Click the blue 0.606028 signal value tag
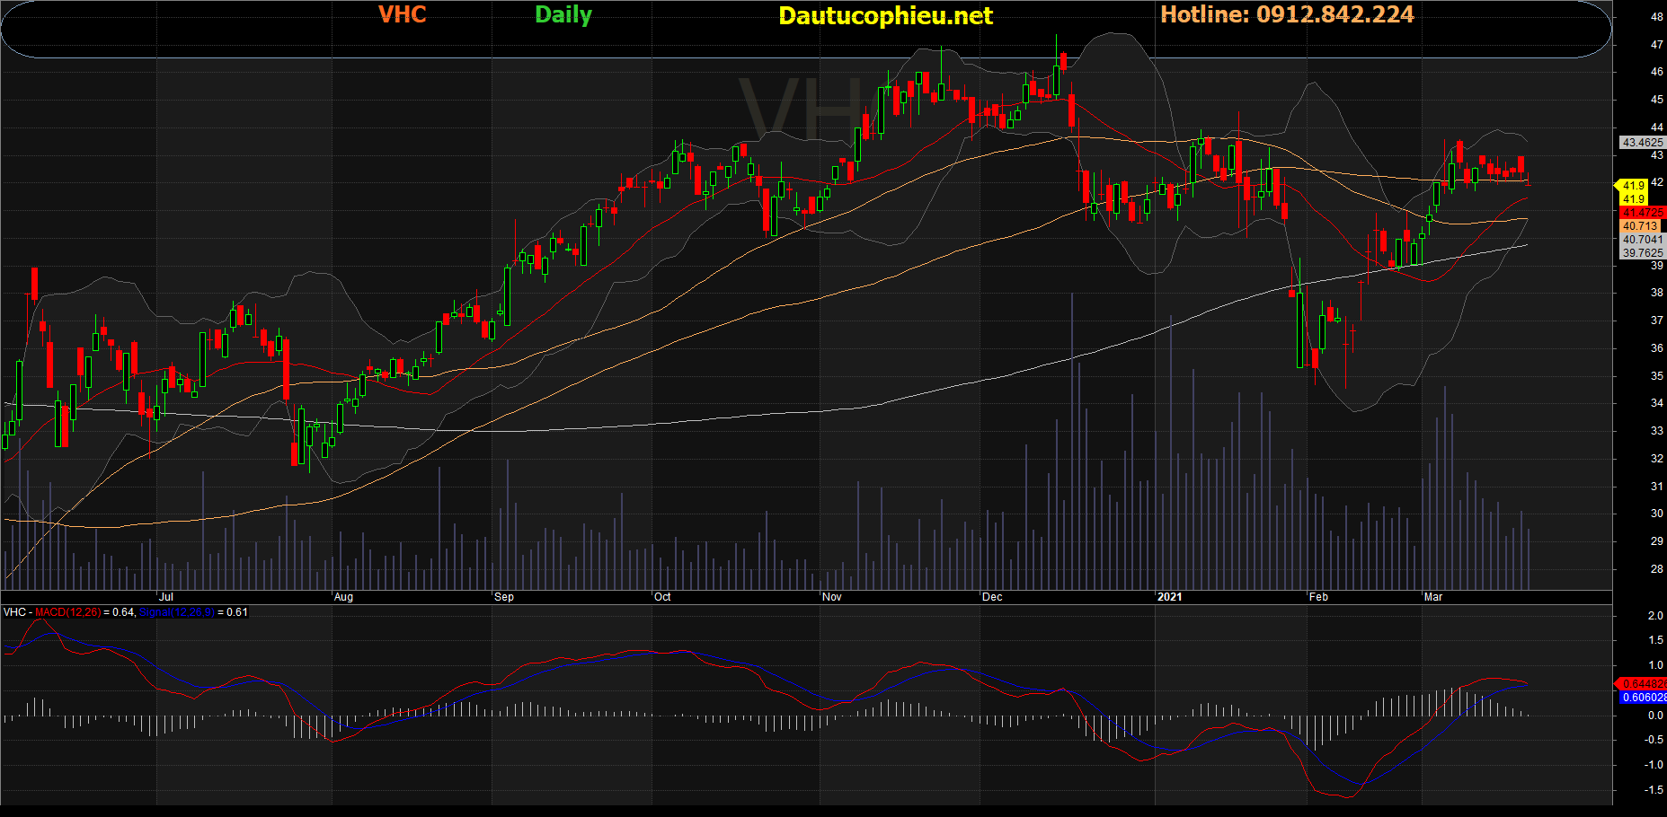This screenshot has width=1667, height=817. coord(1643,698)
